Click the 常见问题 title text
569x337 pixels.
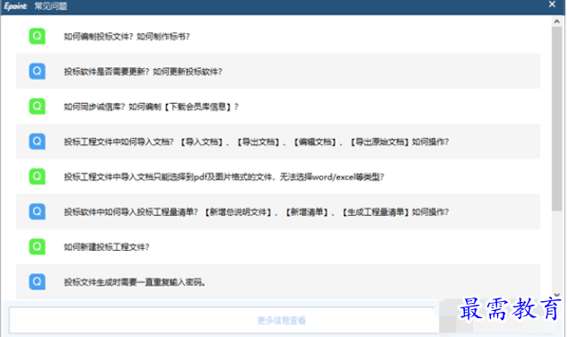pos(51,6)
